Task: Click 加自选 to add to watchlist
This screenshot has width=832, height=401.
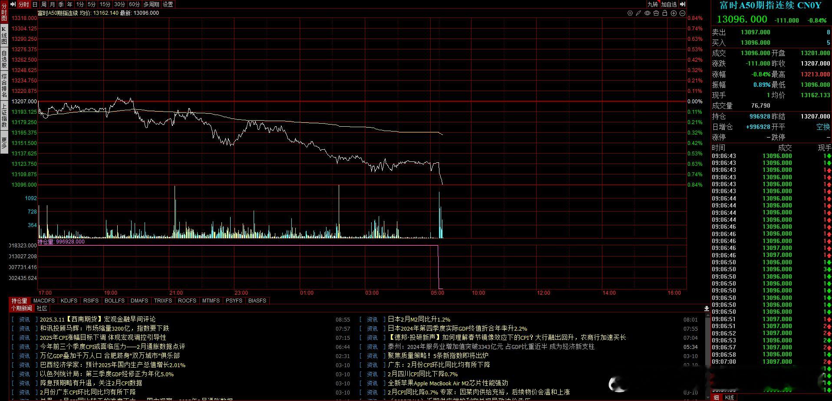Action: point(669,4)
